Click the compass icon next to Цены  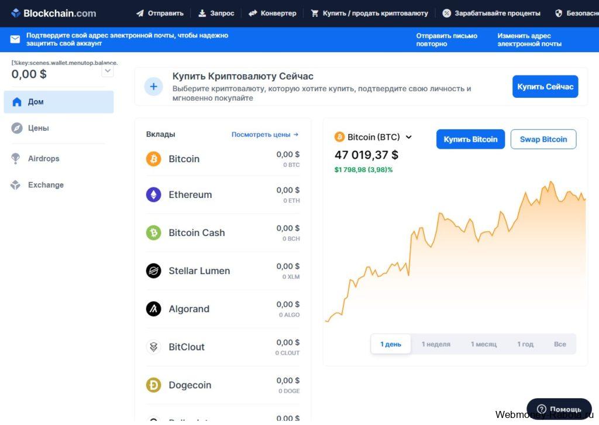tap(17, 128)
